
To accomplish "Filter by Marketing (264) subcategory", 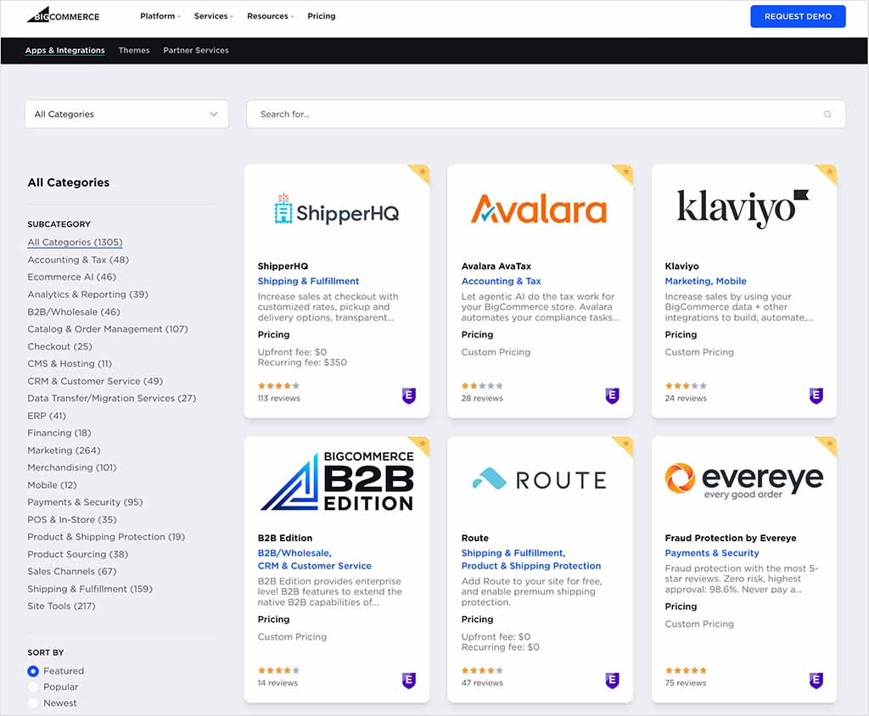I will (x=64, y=450).
